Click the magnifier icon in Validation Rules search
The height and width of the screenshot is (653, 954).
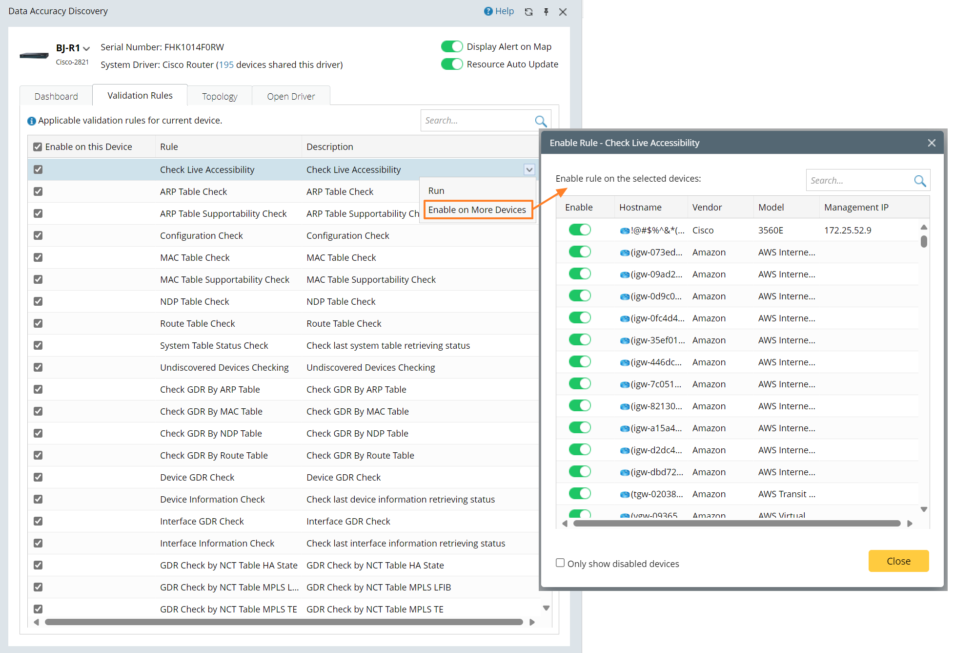(541, 121)
